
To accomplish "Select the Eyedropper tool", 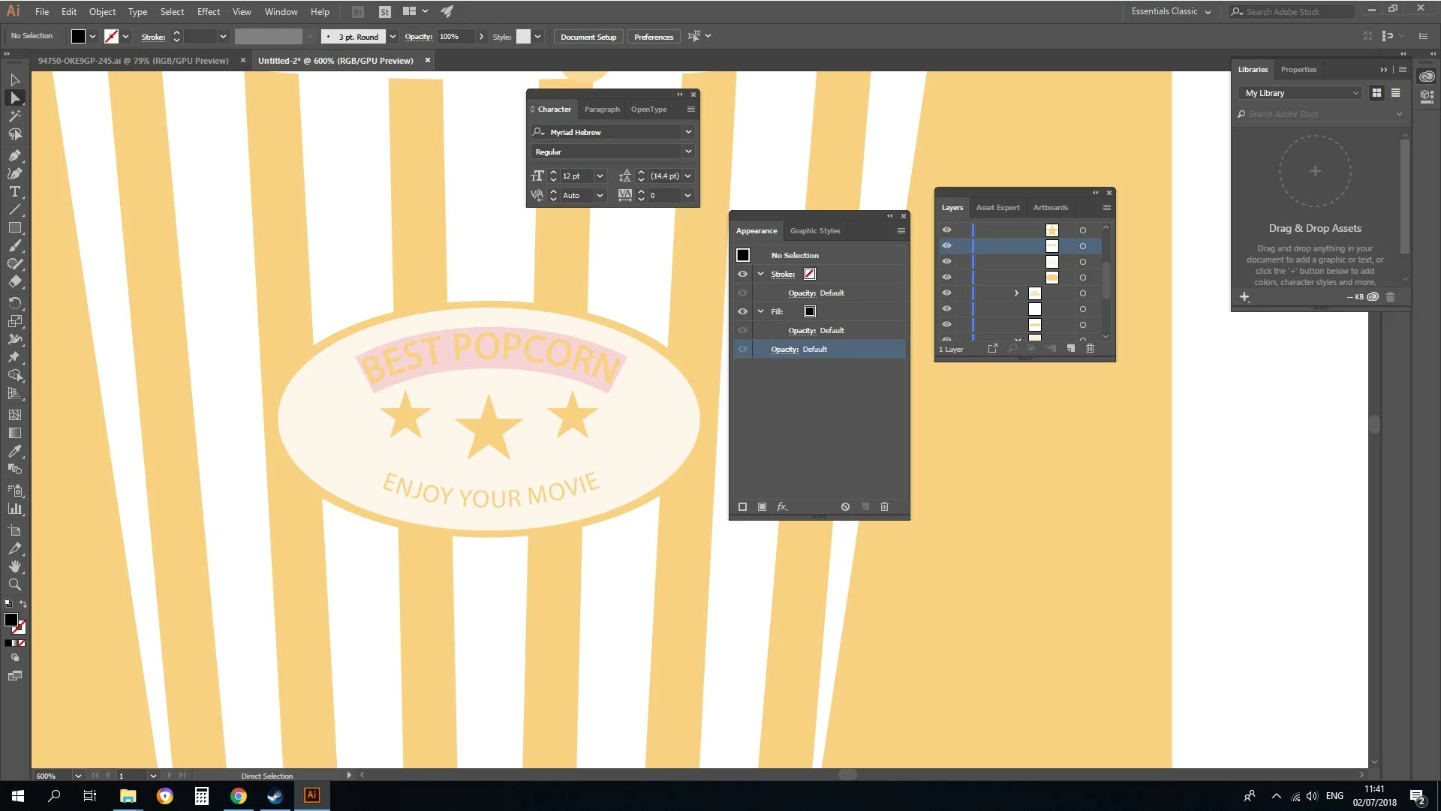I will pyautogui.click(x=14, y=451).
